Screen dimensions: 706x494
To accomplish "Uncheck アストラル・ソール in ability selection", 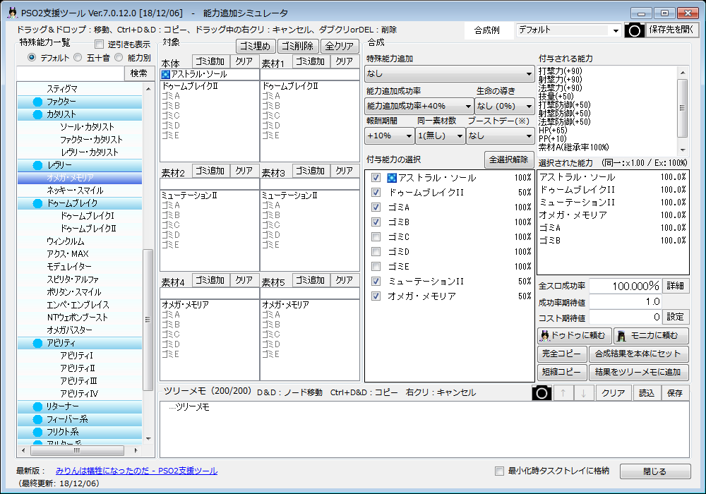I will [376, 178].
